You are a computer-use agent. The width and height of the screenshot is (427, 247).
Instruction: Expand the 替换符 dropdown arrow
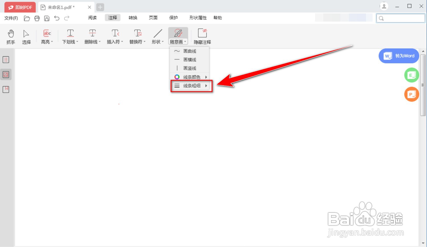[x=145, y=42]
